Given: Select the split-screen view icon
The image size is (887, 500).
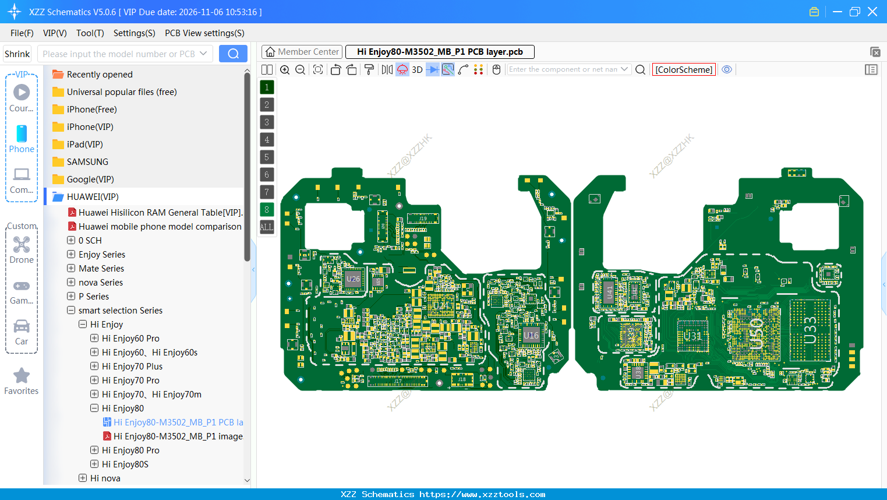Looking at the screenshot, I should (266, 69).
